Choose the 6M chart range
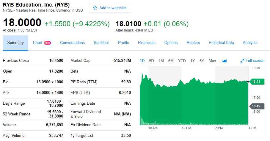This screenshot has height=141, width=270. pos(171,61)
